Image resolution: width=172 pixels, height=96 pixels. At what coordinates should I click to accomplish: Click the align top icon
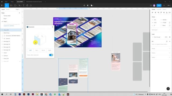click(161, 13)
